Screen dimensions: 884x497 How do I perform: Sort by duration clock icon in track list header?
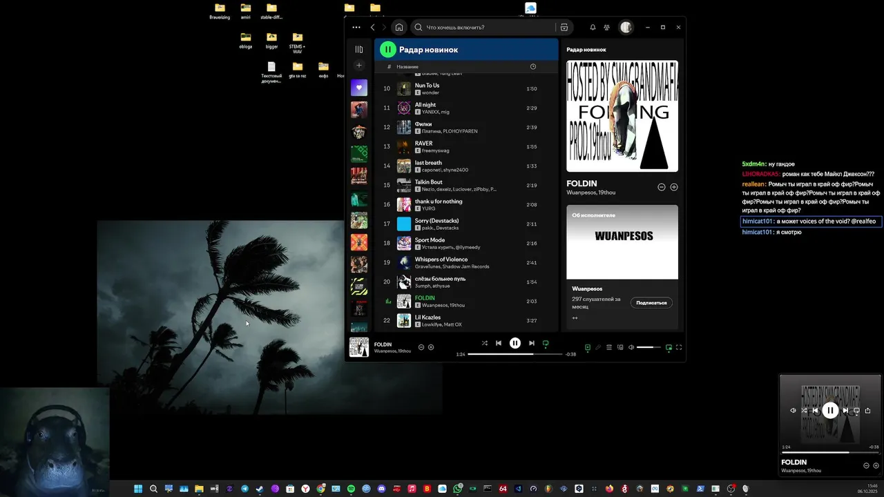pyautogui.click(x=532, y=66)
